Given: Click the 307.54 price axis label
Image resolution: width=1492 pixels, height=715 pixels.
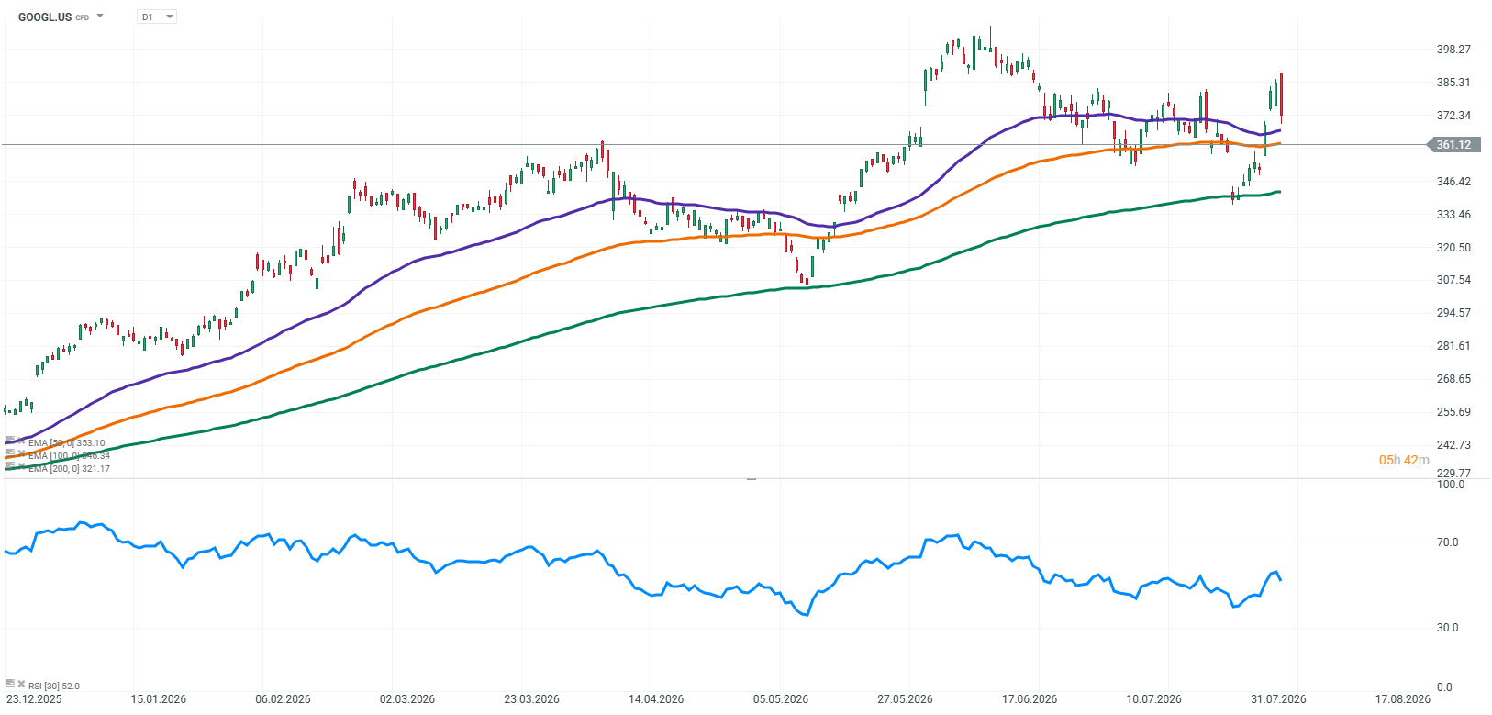Looking at the screenshot, I should [1453, 280].
